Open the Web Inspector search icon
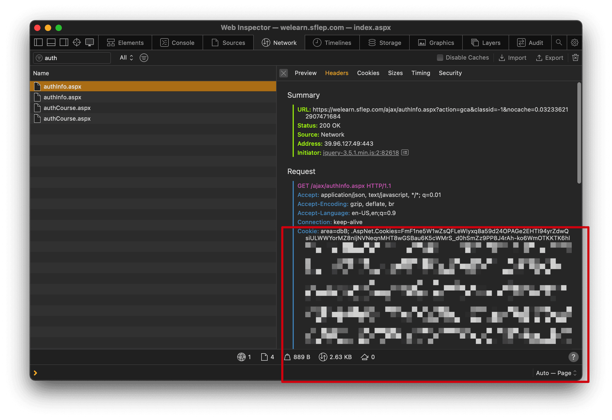 coord(559,43)
